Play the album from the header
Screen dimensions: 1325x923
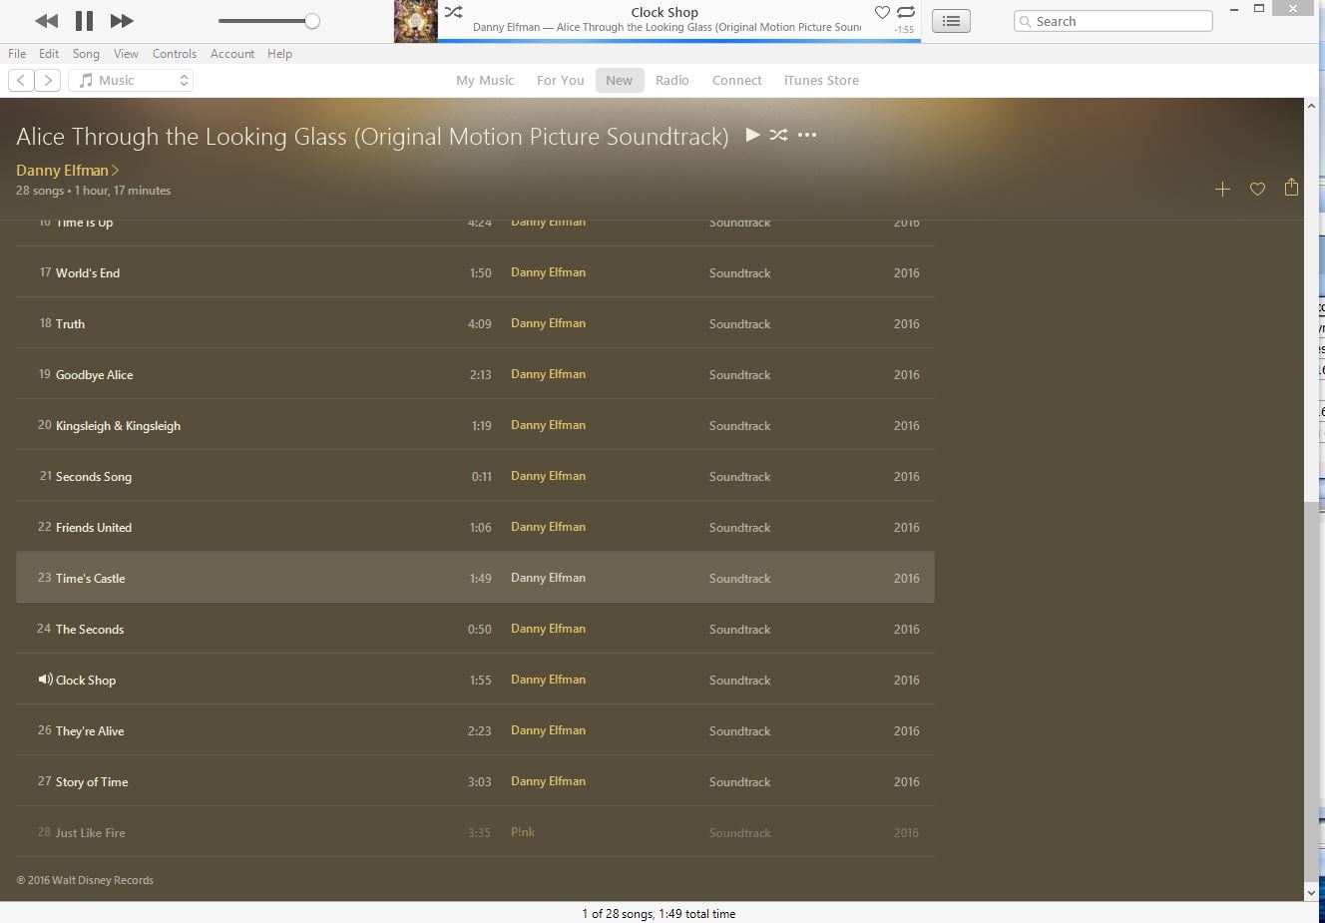tap(753, 135)
